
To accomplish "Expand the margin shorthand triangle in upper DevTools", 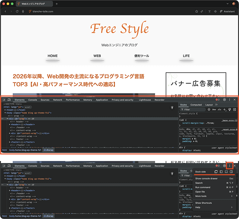I will pyautogui.click(x=192, y=139).
